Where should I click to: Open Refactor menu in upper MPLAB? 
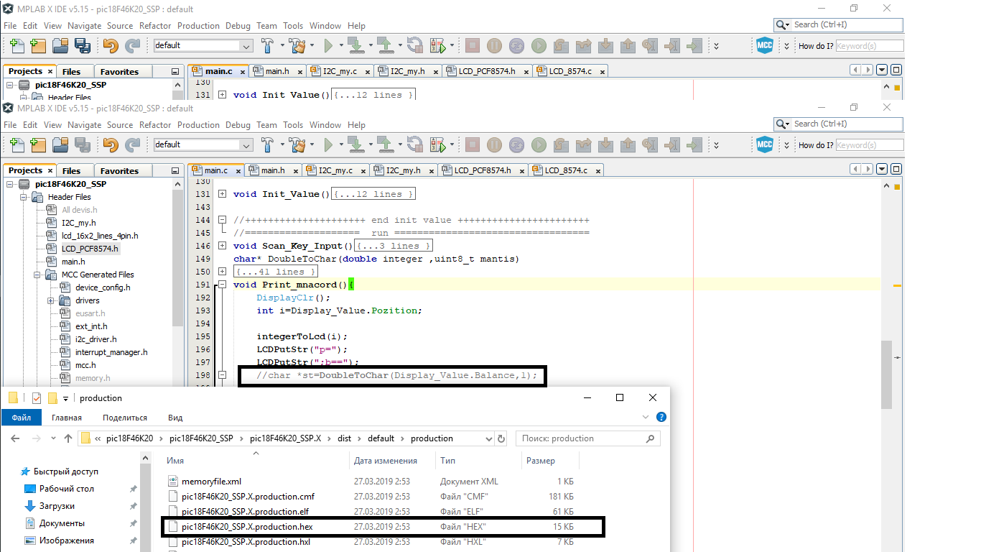click(x=156, y=25)
